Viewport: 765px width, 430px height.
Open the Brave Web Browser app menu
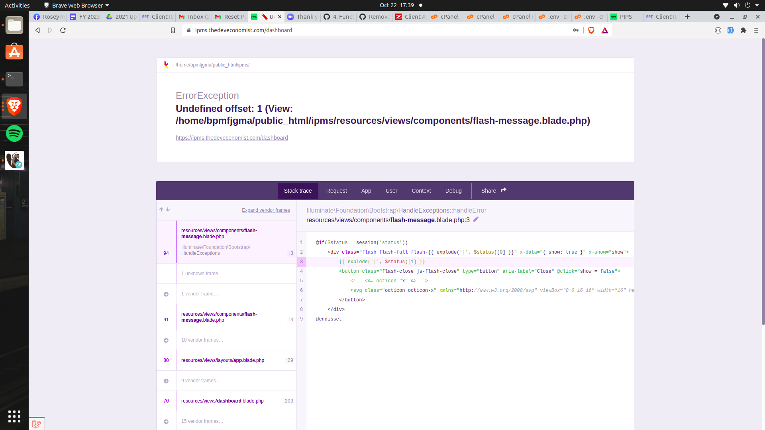[76, 5]
